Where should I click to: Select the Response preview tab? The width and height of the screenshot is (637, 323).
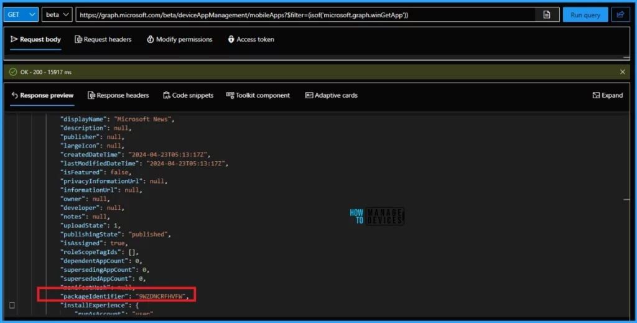[x=42, y=95]
